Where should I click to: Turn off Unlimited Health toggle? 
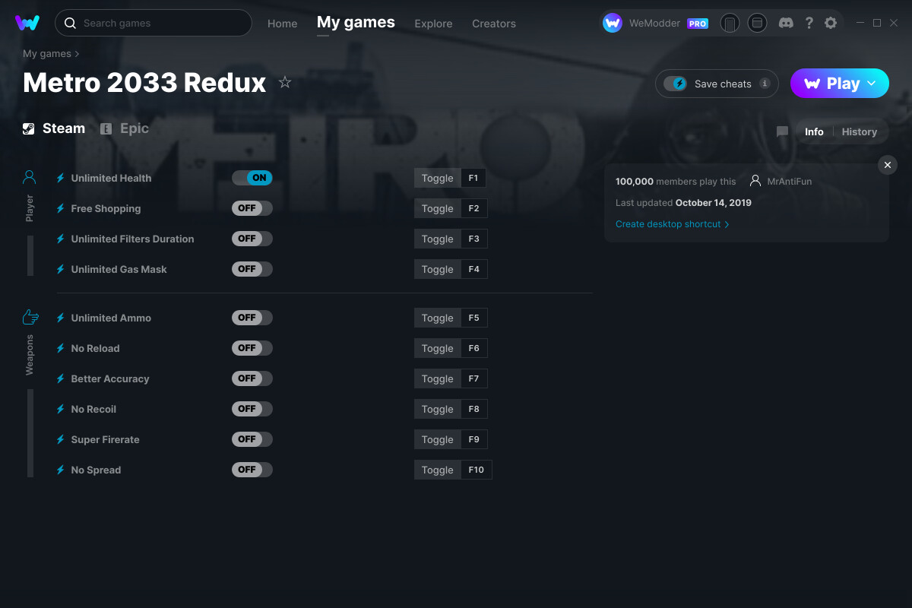[252, 178]
